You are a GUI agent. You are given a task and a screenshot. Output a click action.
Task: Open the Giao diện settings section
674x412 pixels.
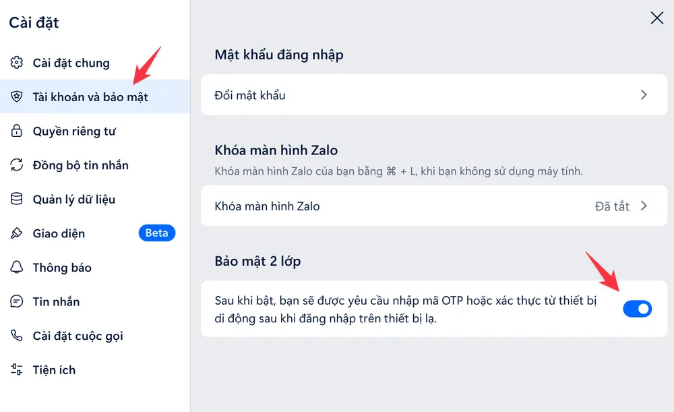coord(59,233)
